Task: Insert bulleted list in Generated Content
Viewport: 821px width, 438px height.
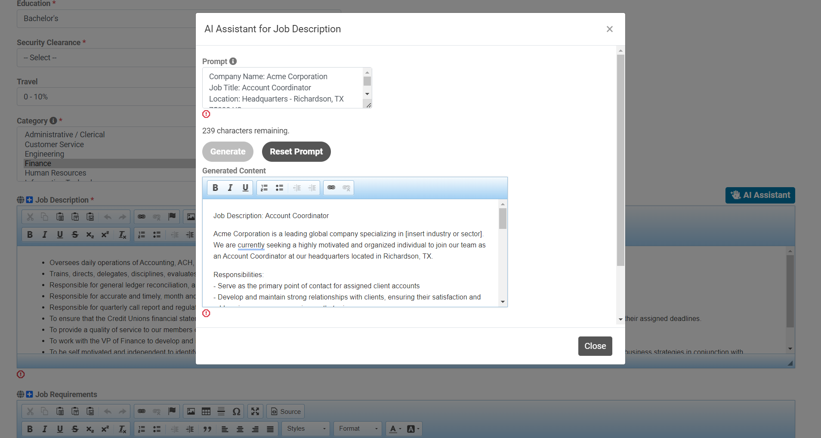Action: [x=279, y=188]
